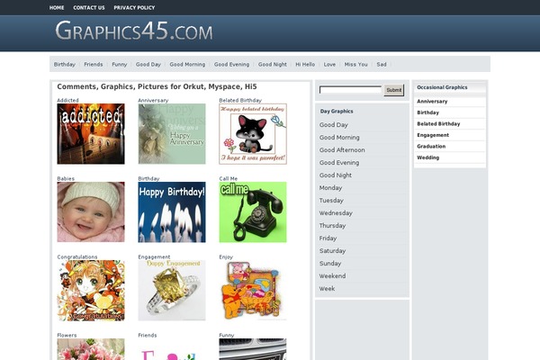The image size is (540, 360).
Task: Open the Enjoy Winnie the Pooh thumbnail
Action: [x=253, y=291]
